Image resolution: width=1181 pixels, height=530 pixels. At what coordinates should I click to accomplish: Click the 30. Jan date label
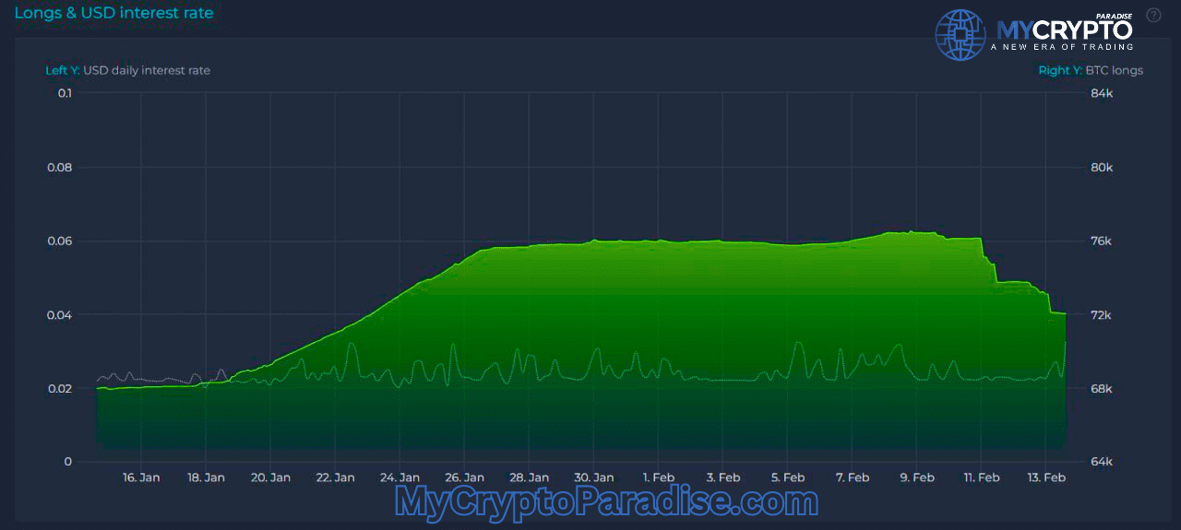pyautogui.click(x=593, y=477)
